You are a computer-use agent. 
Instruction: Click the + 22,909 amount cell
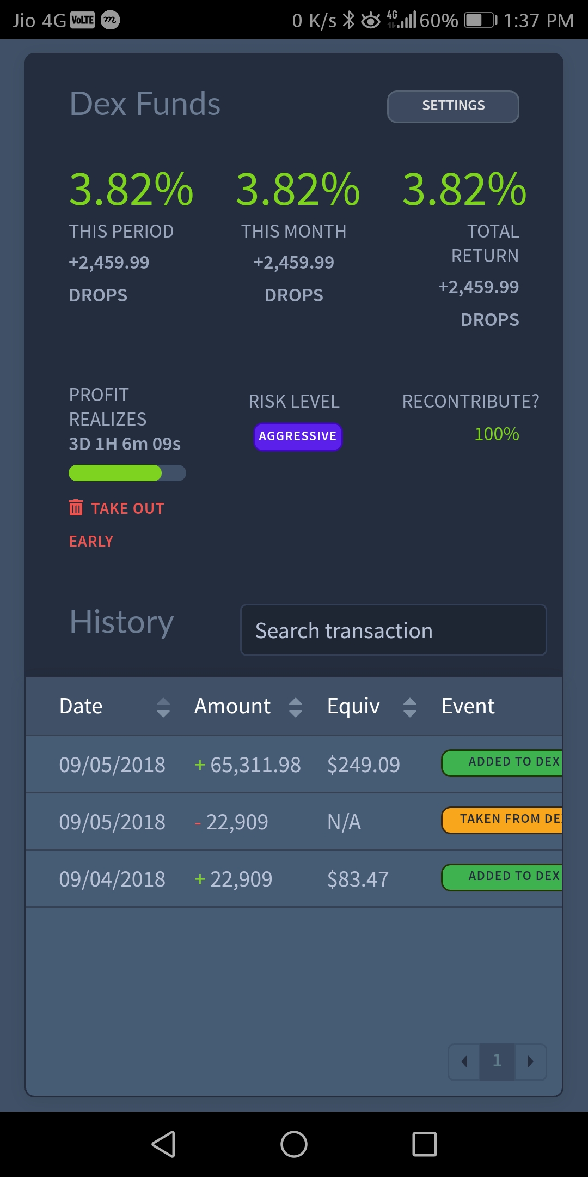coord(233,879)
